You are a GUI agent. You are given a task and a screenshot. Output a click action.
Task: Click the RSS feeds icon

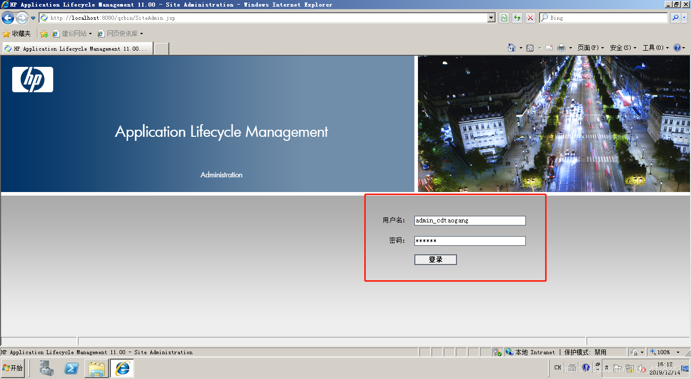pyautogui.click(x=530, y=48)
